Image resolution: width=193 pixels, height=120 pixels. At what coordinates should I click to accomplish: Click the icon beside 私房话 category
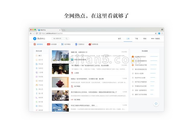[36, 68]
